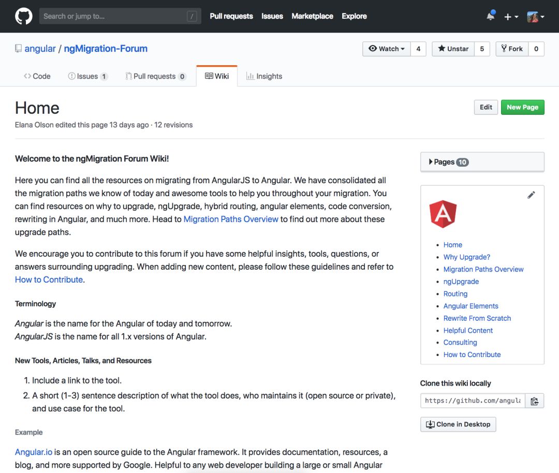The width and height of the screenshot is (559, 473).
Task: Open the Migration Paths Overview link in text
Action: coord(231,219)
